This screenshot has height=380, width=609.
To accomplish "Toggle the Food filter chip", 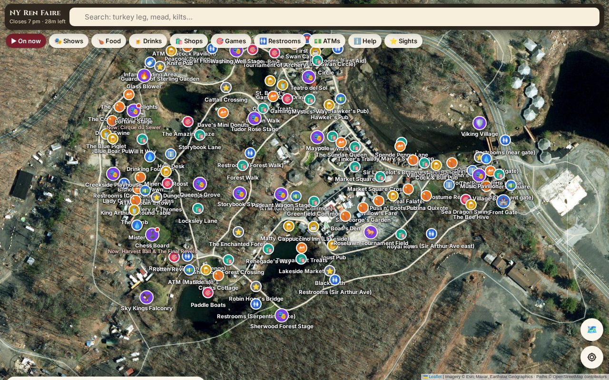I will [x=109, y=41].
